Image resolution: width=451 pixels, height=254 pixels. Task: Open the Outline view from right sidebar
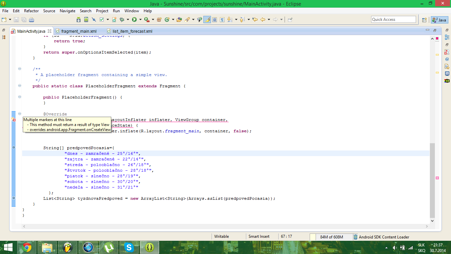click(x=447, y=37)
